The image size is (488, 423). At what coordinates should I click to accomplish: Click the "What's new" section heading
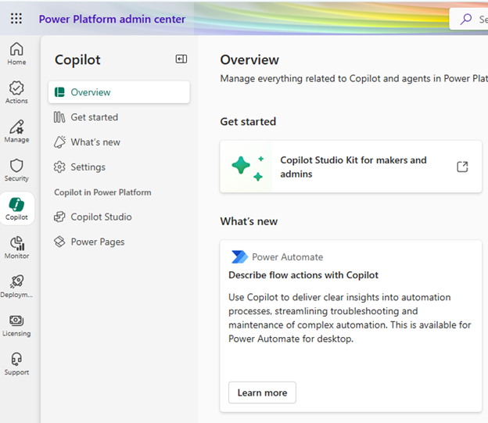point(249,221)
